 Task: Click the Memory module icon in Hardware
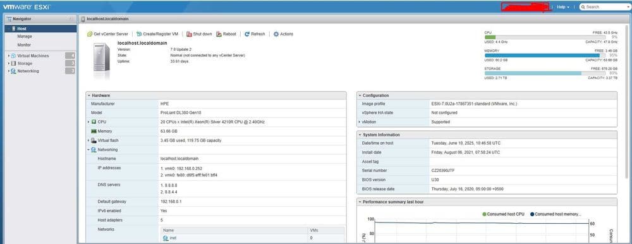point(94,131)
